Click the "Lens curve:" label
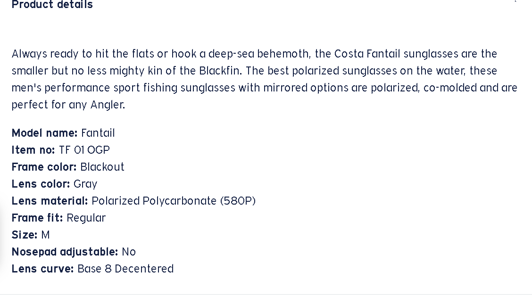This screenshot has width=532, height=297. coord(42,269)
